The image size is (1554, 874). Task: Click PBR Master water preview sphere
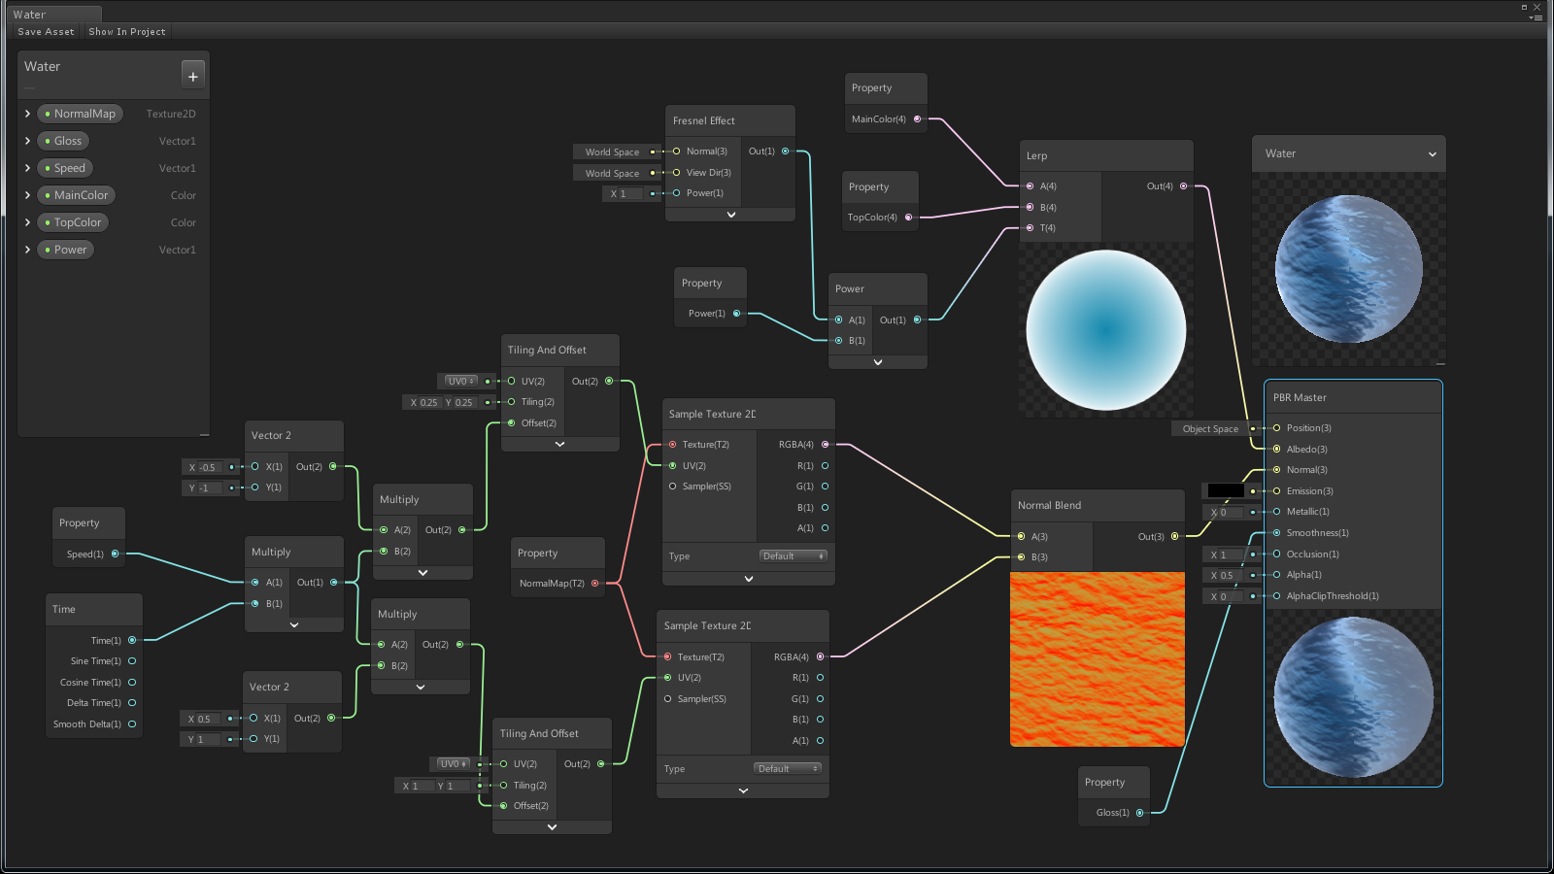1353,697
